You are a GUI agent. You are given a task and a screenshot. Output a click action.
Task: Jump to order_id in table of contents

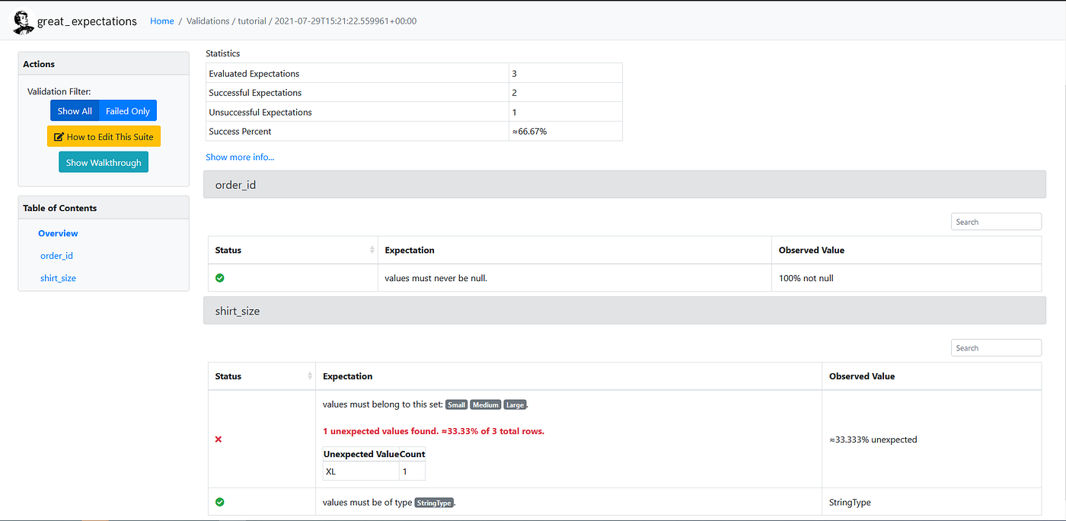tap(56, 256)
